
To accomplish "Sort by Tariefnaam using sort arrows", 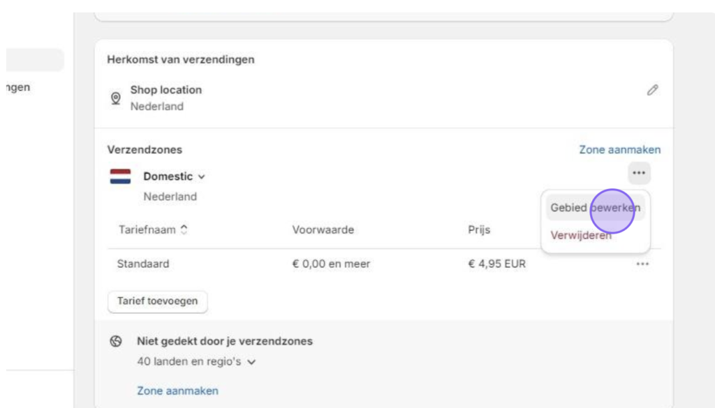I will point(184,229).
